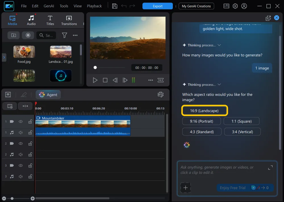This screenshot has height=202, width=284.
Task: Open the timeline track settings icon at right
Action: pyautogui.click(x=160, y=94)
